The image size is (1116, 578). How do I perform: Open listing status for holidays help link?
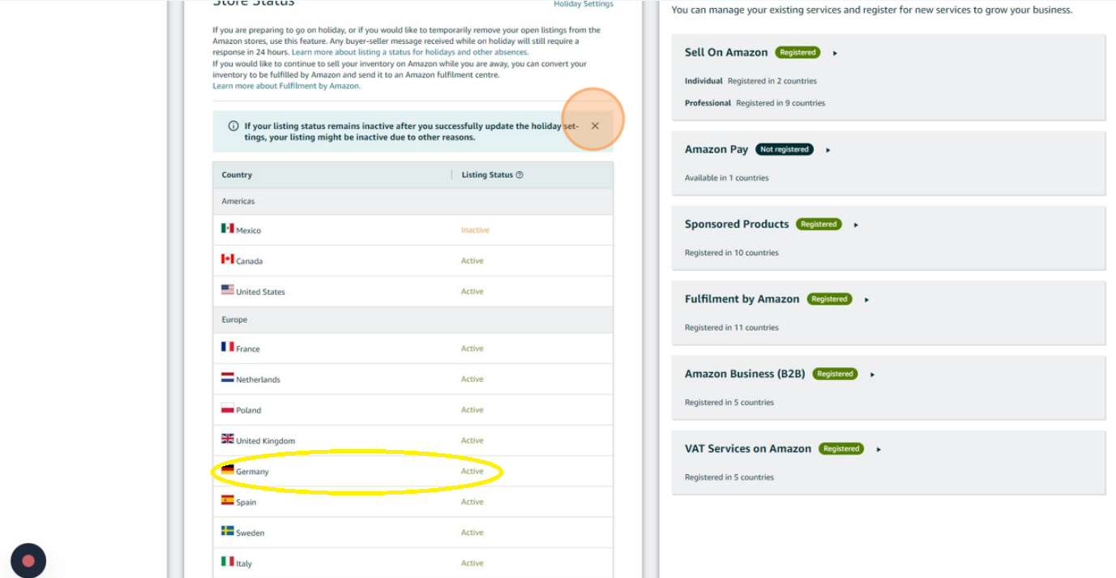click(409, 52)
